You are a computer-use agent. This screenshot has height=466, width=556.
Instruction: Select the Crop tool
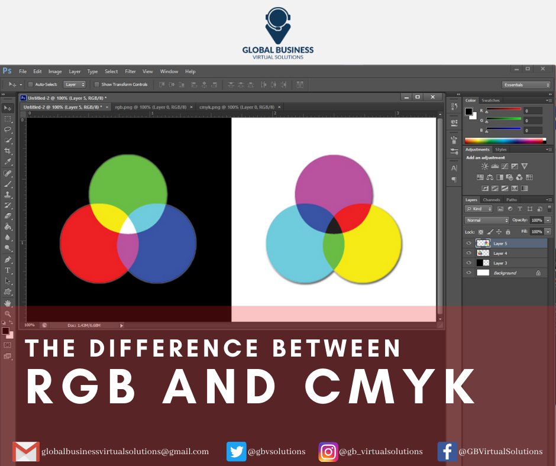click(x=8, y=151)
